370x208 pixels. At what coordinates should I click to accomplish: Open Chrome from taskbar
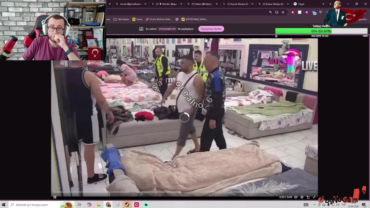[108, 205]
